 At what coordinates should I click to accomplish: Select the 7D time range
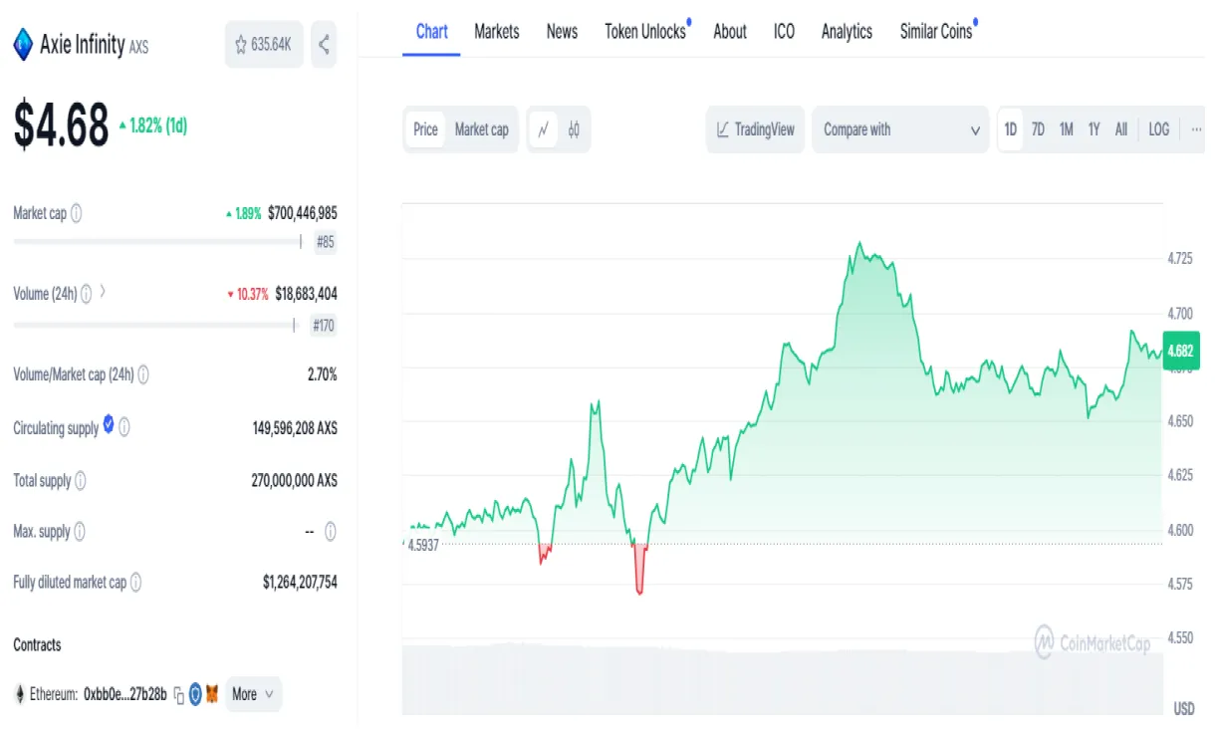pyautogui.click(x=1038, y=128)
